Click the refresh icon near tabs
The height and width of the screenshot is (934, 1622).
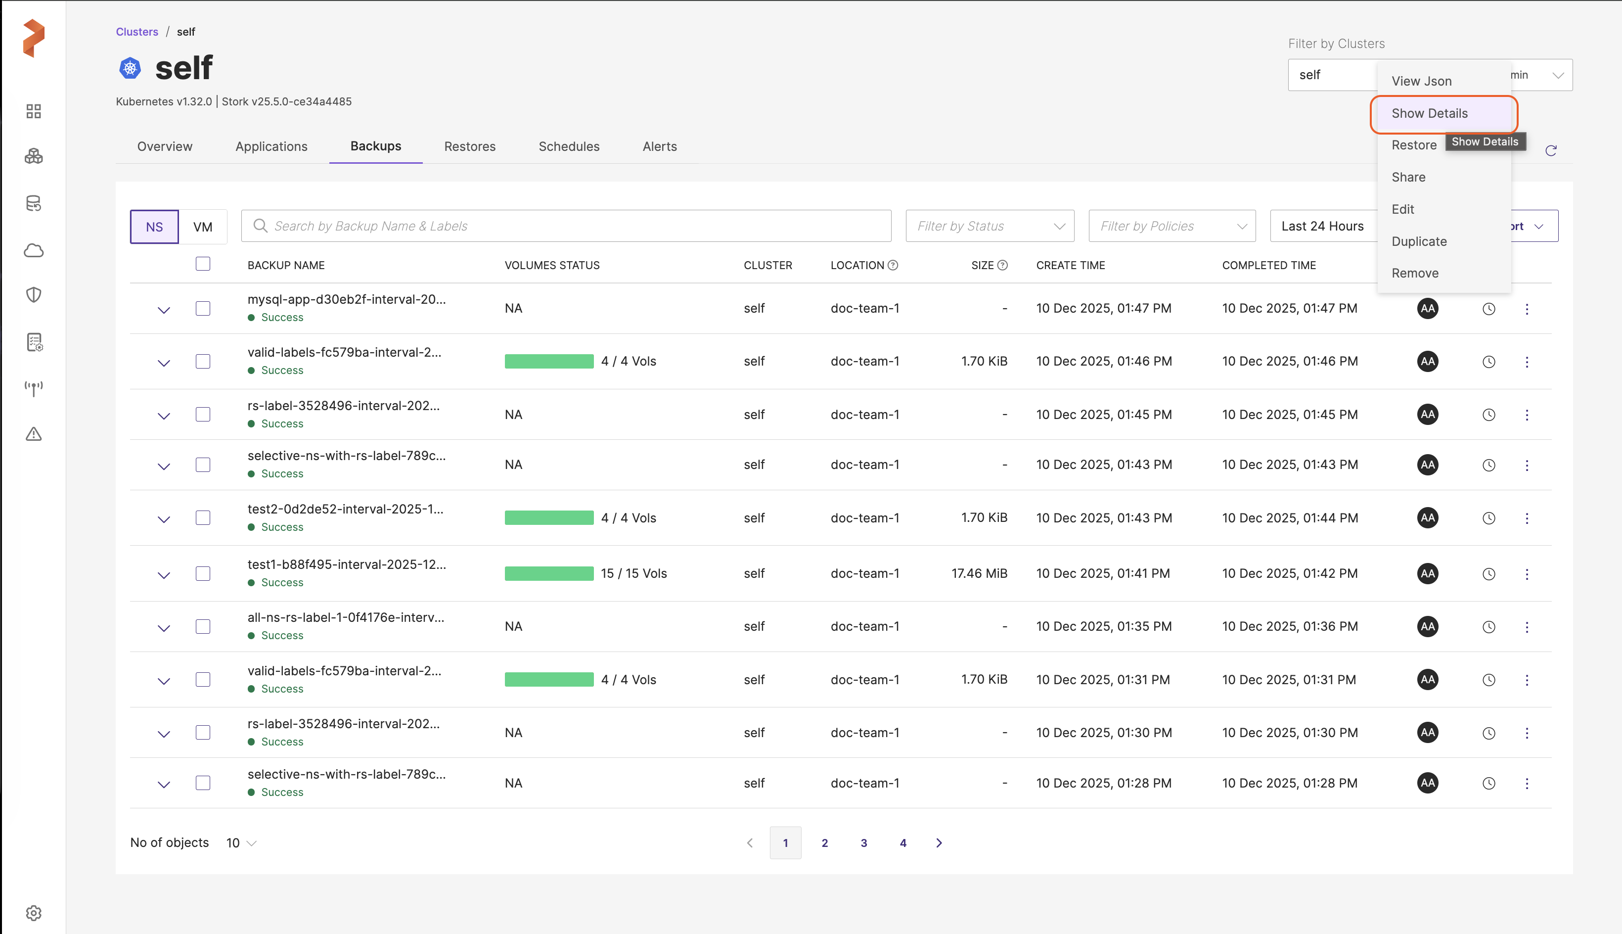point(1550,151)
